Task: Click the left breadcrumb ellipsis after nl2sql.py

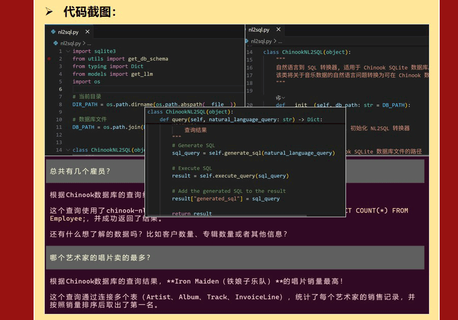Action: (x=89, y=44)
